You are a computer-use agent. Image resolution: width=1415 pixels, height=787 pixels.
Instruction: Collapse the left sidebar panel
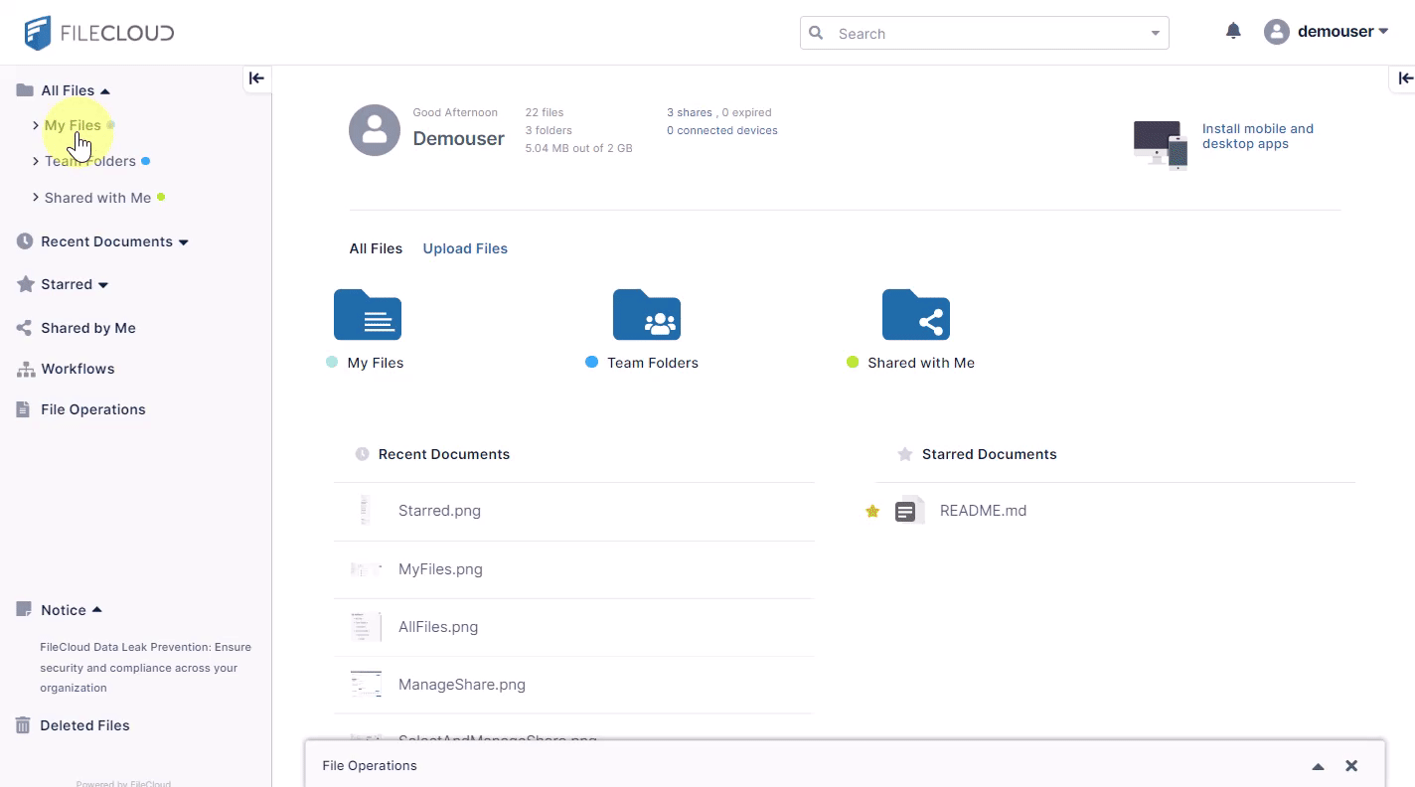[x=256, y=79]
